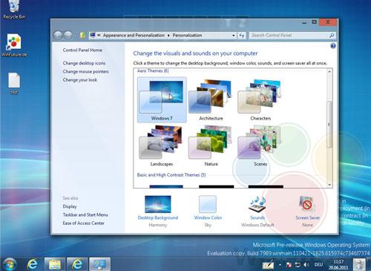The height and width of the screenshot is (271, 371).
Task: Select the Landscapes theme
Action: tap(162, 146)
